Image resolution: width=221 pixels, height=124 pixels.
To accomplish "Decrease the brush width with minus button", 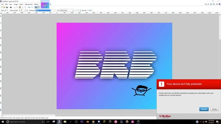I will (x=19, y=10).
